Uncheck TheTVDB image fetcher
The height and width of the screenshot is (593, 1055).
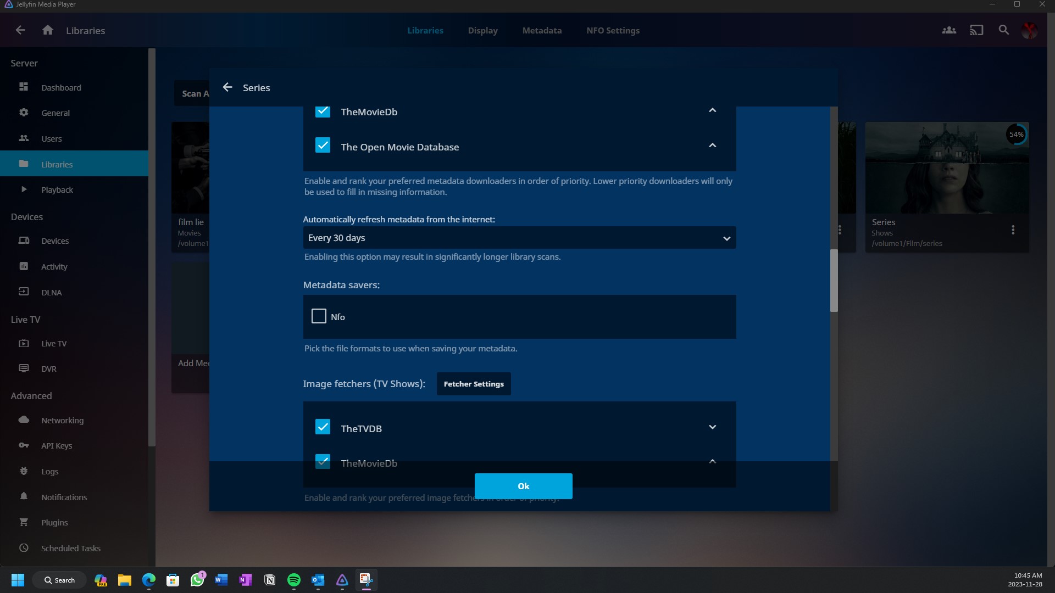[x=323, y=427]
